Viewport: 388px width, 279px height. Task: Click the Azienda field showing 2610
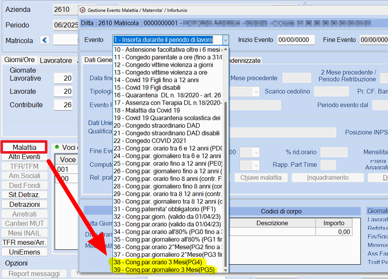[x=66, y=10]
